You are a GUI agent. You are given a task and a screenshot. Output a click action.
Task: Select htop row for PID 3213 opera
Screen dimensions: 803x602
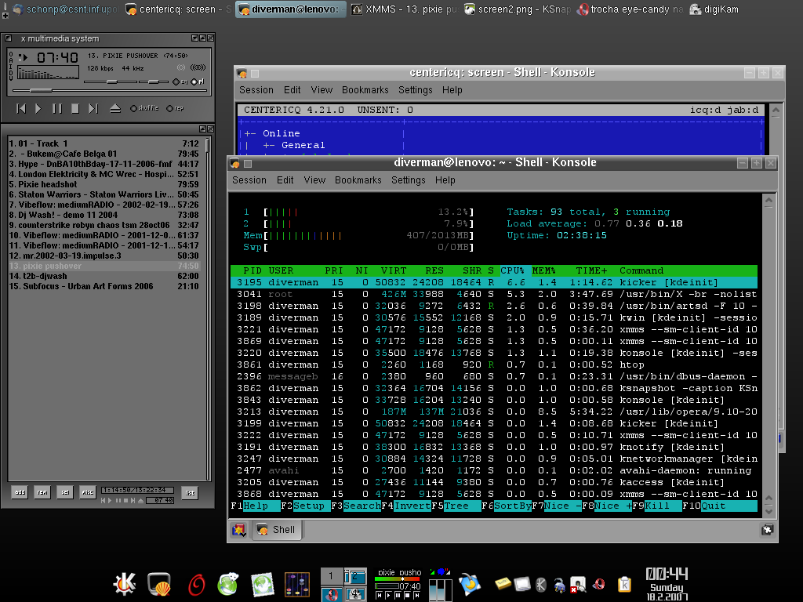494,412
